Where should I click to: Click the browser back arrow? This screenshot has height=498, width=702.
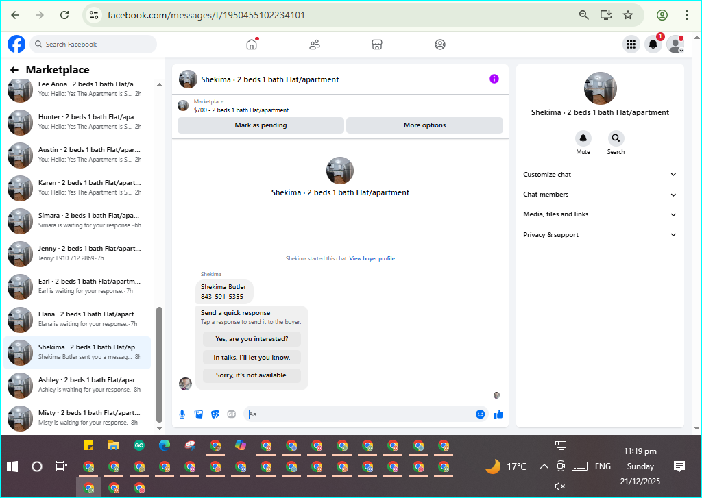click(x=15, y=15)
